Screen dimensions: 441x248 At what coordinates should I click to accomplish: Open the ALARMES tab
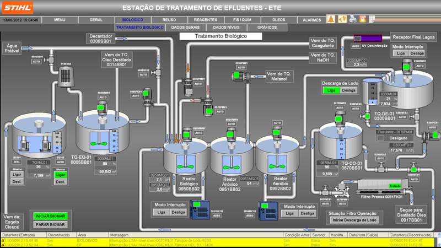click(311, 20)
